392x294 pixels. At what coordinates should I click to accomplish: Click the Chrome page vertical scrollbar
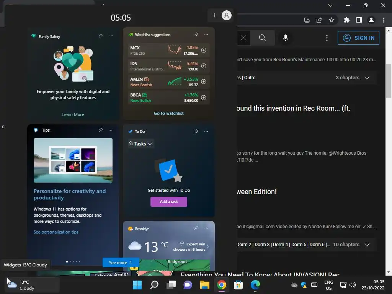[388, 81]
